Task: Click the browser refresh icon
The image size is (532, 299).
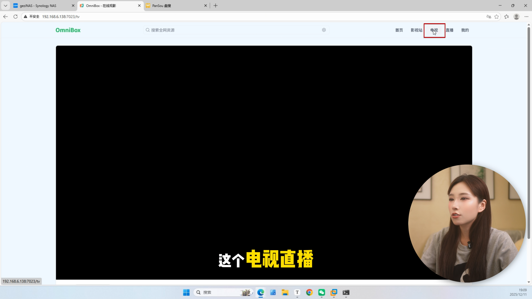Action: pos(16,17)
